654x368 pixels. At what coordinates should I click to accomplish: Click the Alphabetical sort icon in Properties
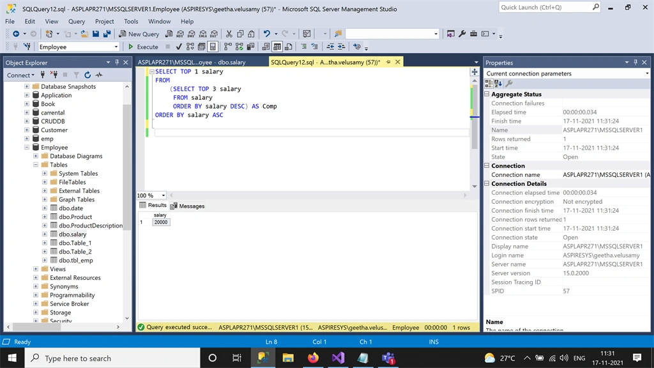tap(498, 84)
